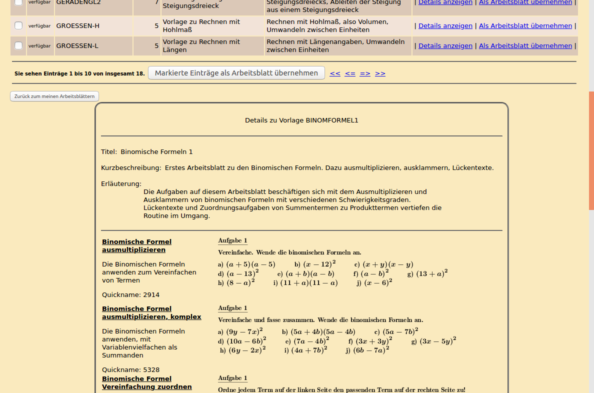The width and height of the screenshot is (594, 393).
Task: Open 'Binomische Formel ausmultiplizieren' link with Quickname 2914
Action: pos(137,245)
